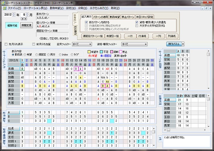Enable 前月分も加算 checkbox
This screenshot has height=151, width=214.
[x=34, y=44]
